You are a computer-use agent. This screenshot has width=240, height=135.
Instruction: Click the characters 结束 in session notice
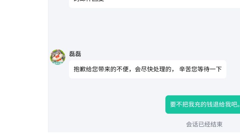click(x=216, y=124)
